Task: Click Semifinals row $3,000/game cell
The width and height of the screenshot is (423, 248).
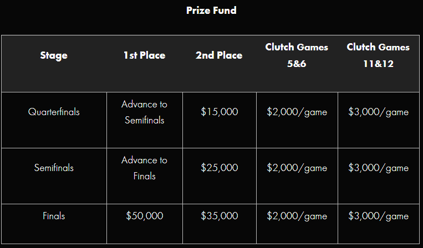Action: (378, 168)
